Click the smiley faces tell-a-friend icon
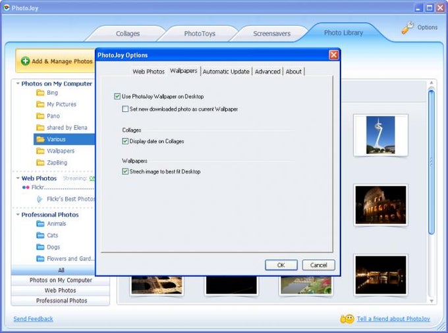Screen dimensions: 448x333 pos(347,319)
